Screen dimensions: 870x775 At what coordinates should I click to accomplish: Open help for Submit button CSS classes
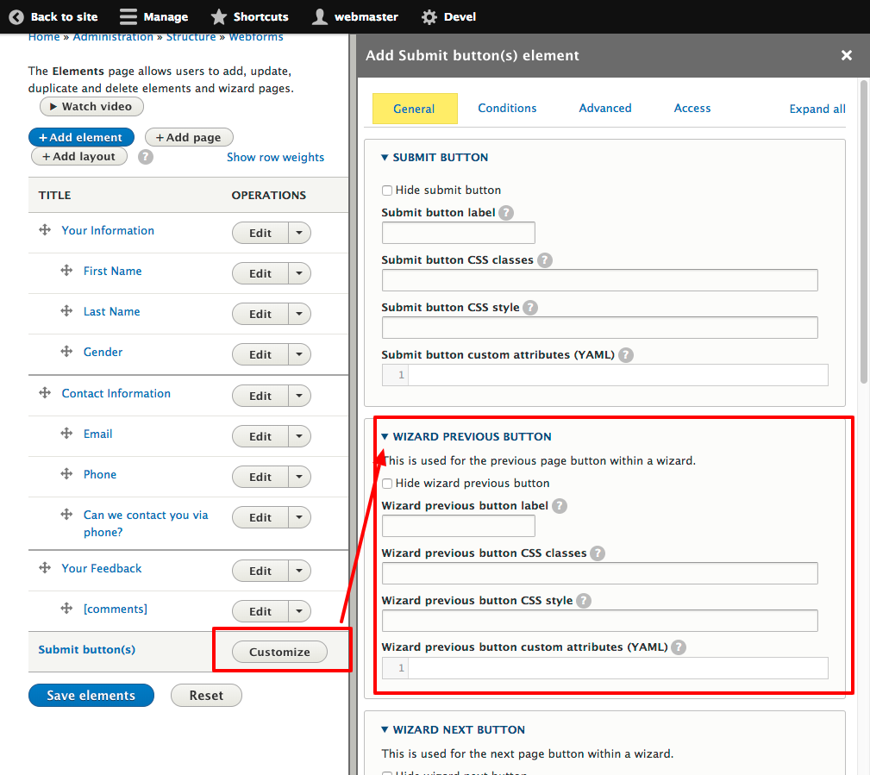[544, 259]
